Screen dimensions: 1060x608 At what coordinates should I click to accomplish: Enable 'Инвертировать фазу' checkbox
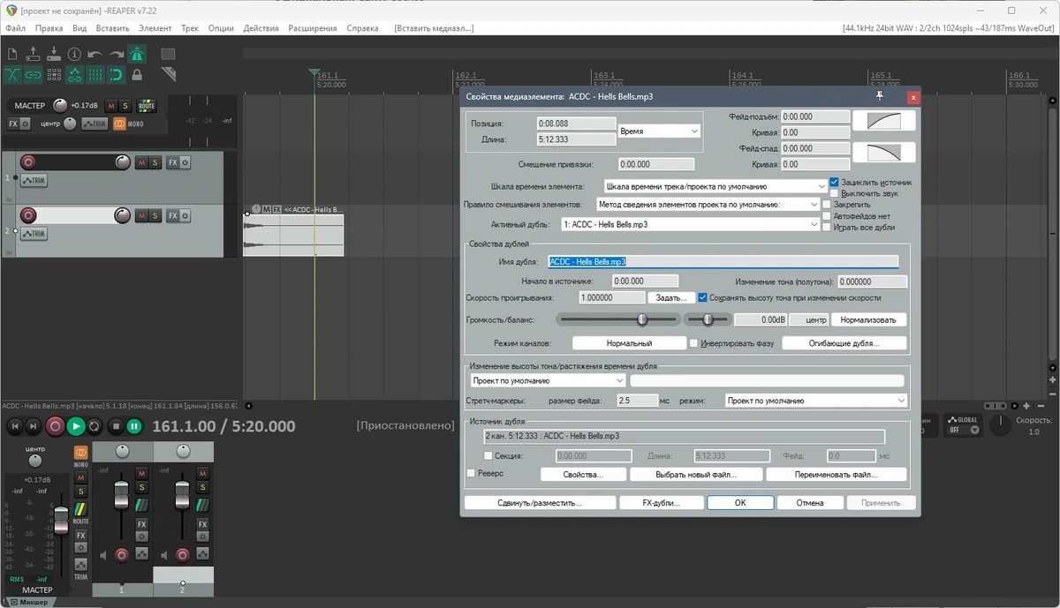click(693, 343)
